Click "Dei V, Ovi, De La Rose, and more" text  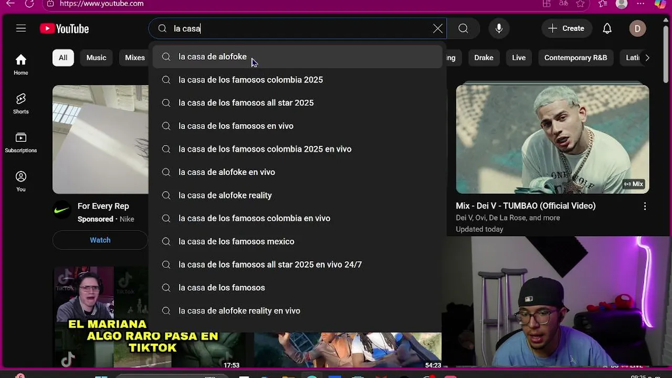coord(508,218)
